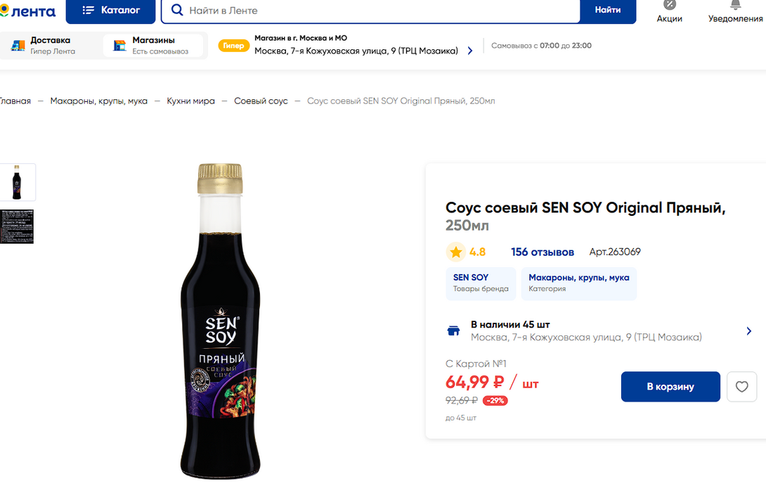The width and height of the screenshot is (766, 488).
Task: Add to favorites with heart icon
Action: (x=741, y=387)
